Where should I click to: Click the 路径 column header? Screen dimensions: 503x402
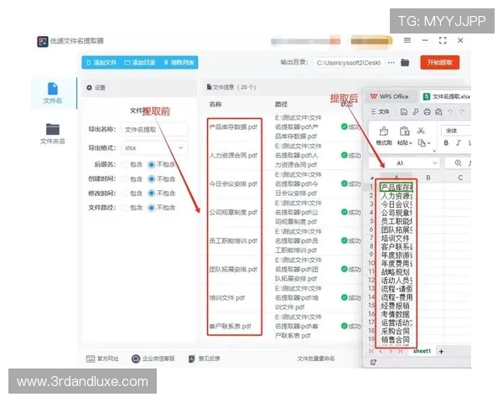pyautogui.click(x=281, y=104)
